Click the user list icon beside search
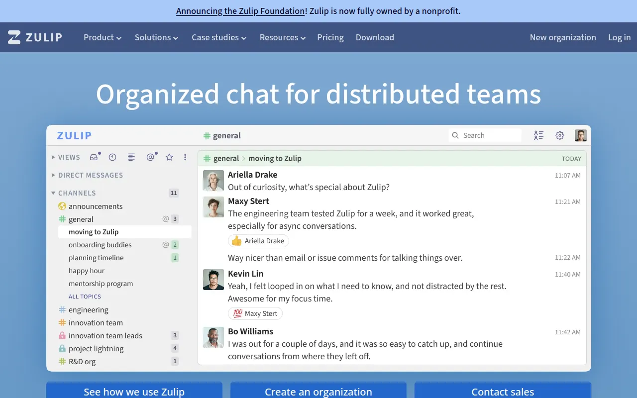Image resolution: width=637 pixels, height=398 pixels. tap(538, 135)
